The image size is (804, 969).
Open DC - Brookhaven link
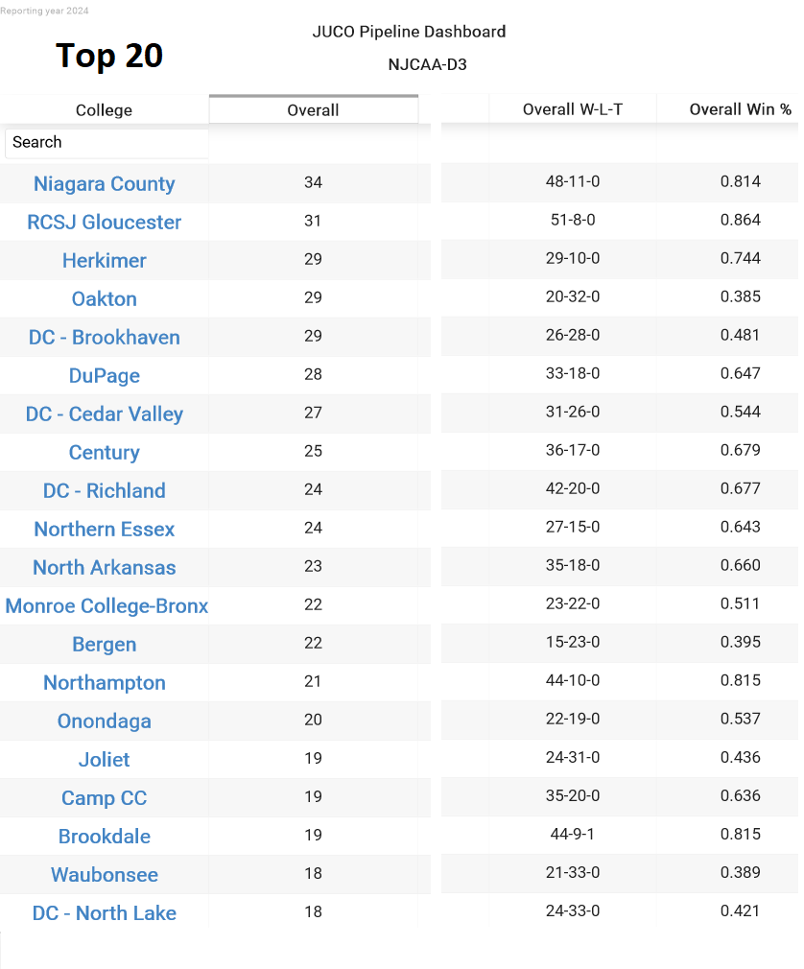click(x=104, y=337)
